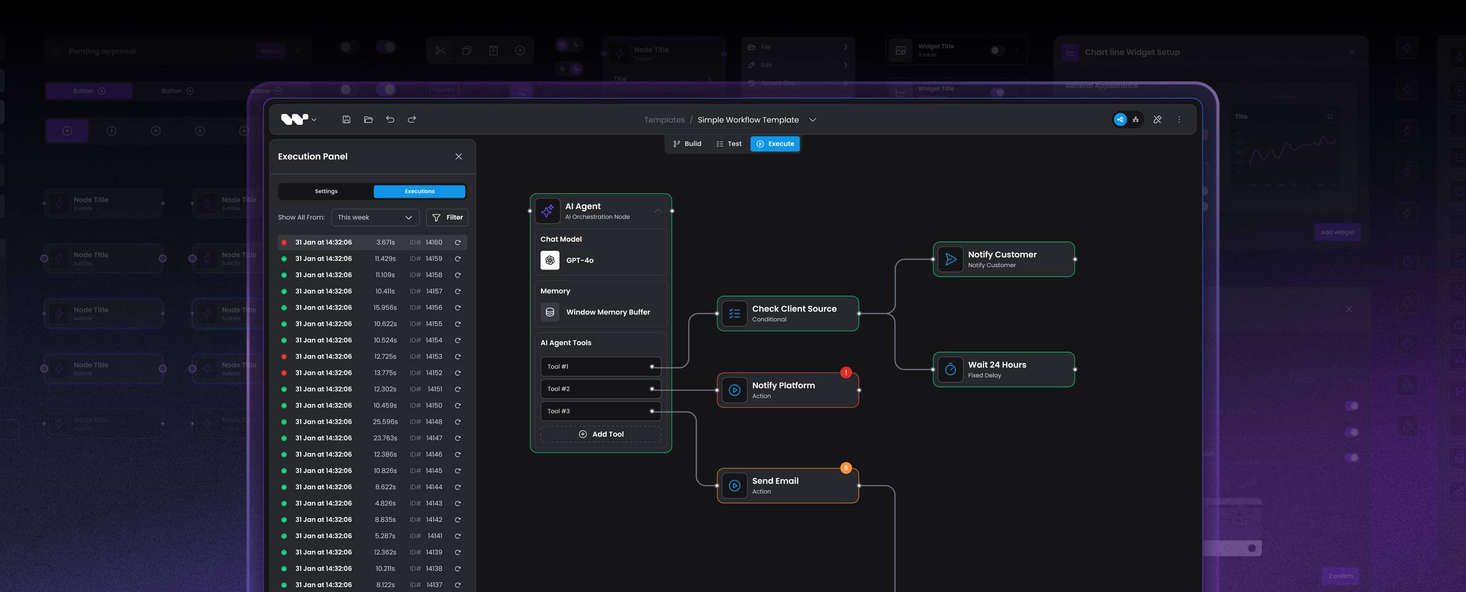Click the GPT-4o OpenAI logo icon
The height and width of the screenshot is (592, 1466).
click(550, 260)
